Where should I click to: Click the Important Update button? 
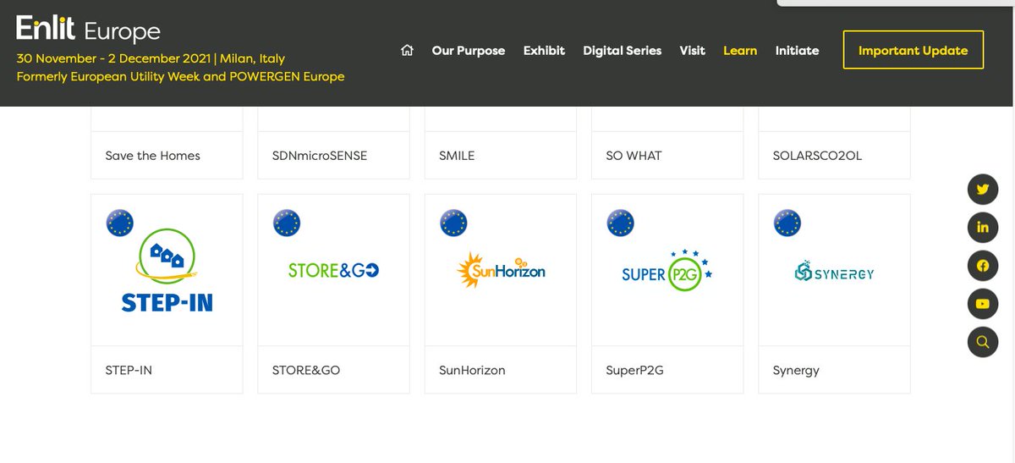click(913, 51)
